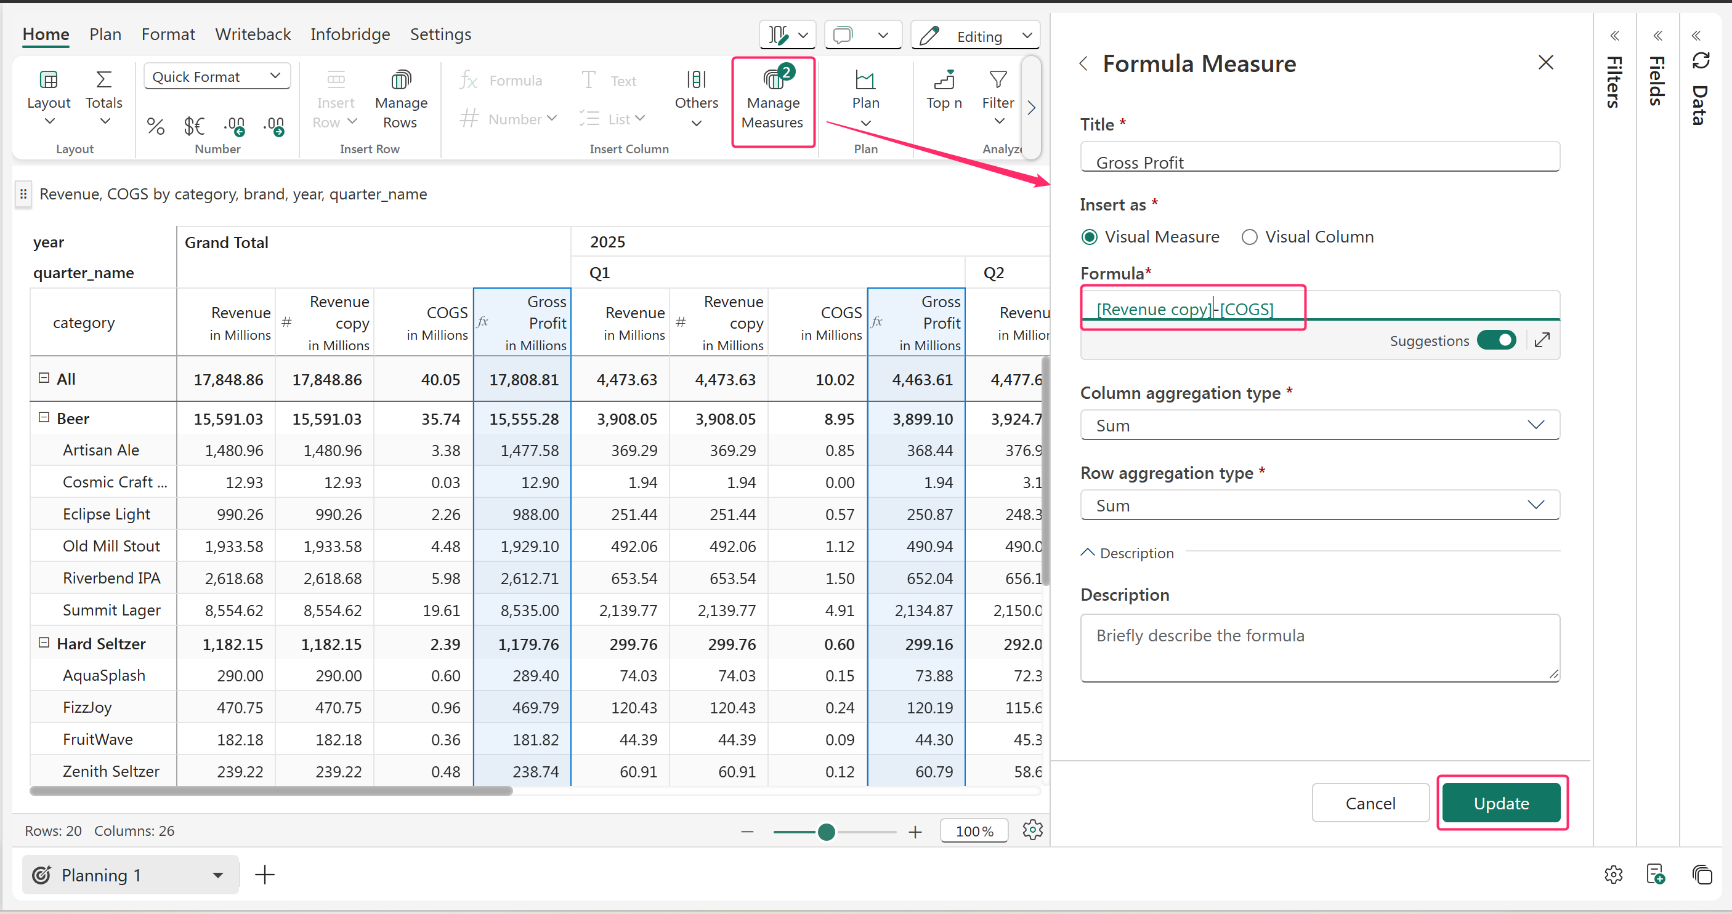
Task: Open the Quick Format dropdown
Action: (x=217, y=76)
